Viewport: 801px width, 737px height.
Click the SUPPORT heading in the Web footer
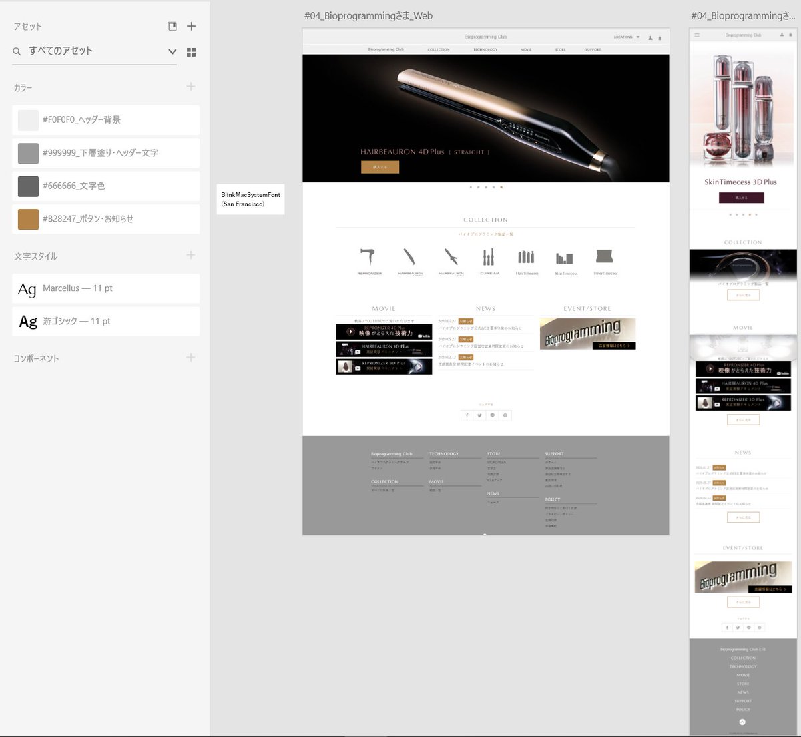click(x=554, y=454)
